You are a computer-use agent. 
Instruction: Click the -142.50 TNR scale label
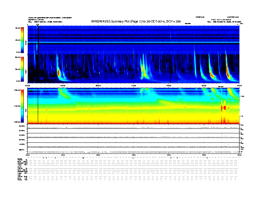tap(17, 106)
